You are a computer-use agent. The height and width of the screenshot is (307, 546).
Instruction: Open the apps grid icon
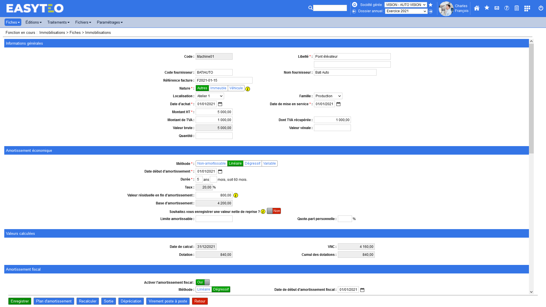[x=527, y=8]
